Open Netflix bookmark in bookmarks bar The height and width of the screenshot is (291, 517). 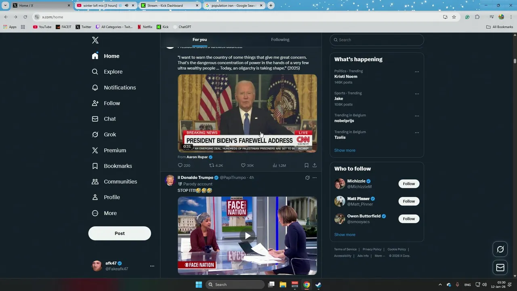[x=145, y=27]
